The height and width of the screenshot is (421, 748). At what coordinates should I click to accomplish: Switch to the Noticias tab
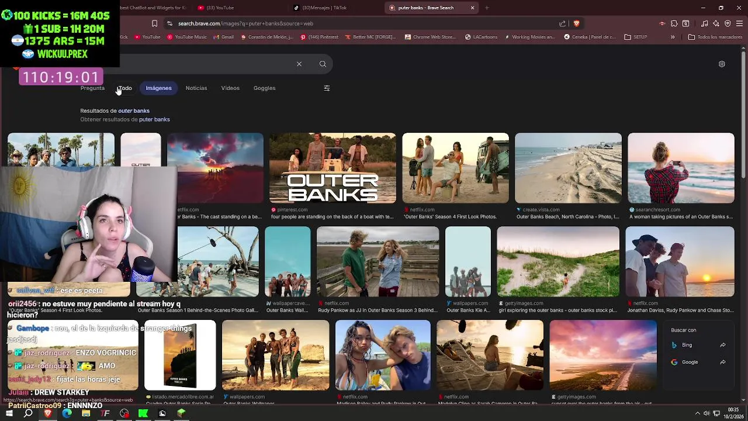196,88
